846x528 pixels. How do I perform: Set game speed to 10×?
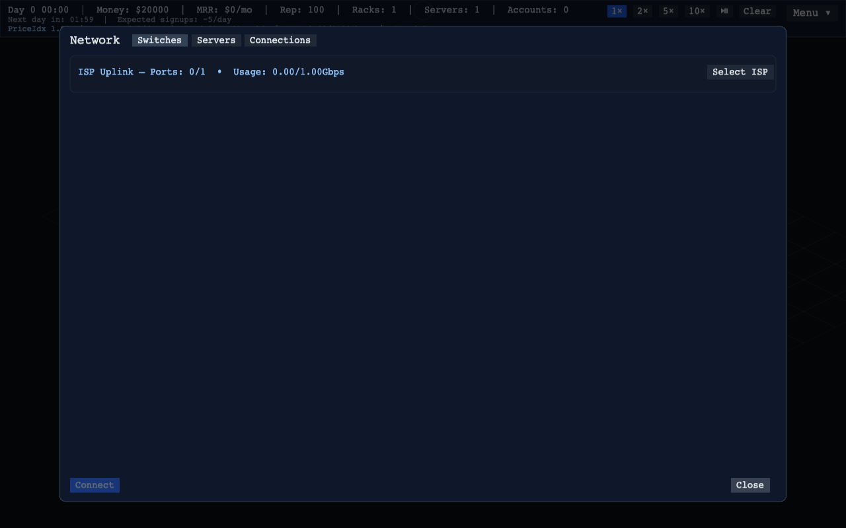[697, 11]
